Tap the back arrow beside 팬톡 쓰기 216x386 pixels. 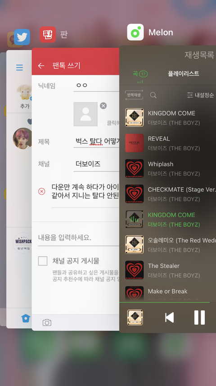point(41,66)
